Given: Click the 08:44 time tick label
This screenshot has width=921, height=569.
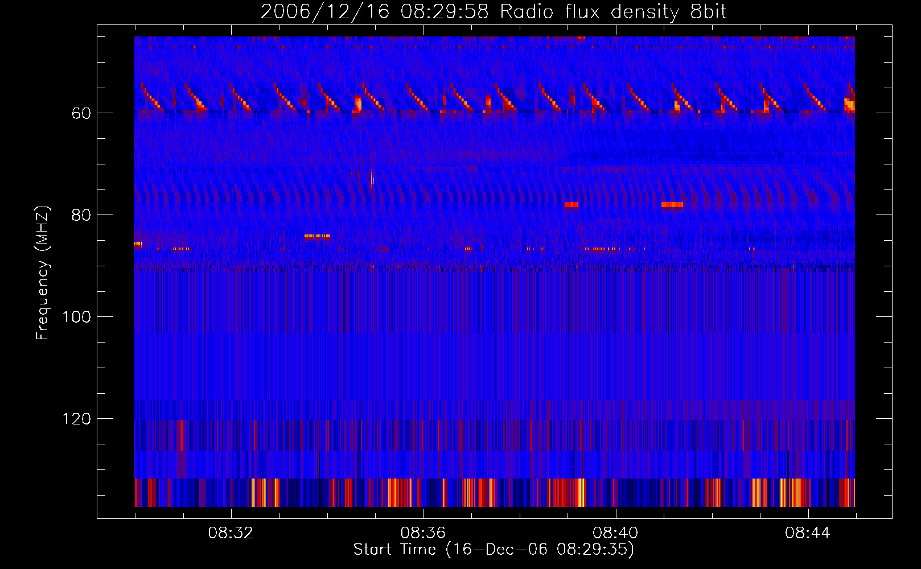Looking at the screenshot, I should point(807,533).
